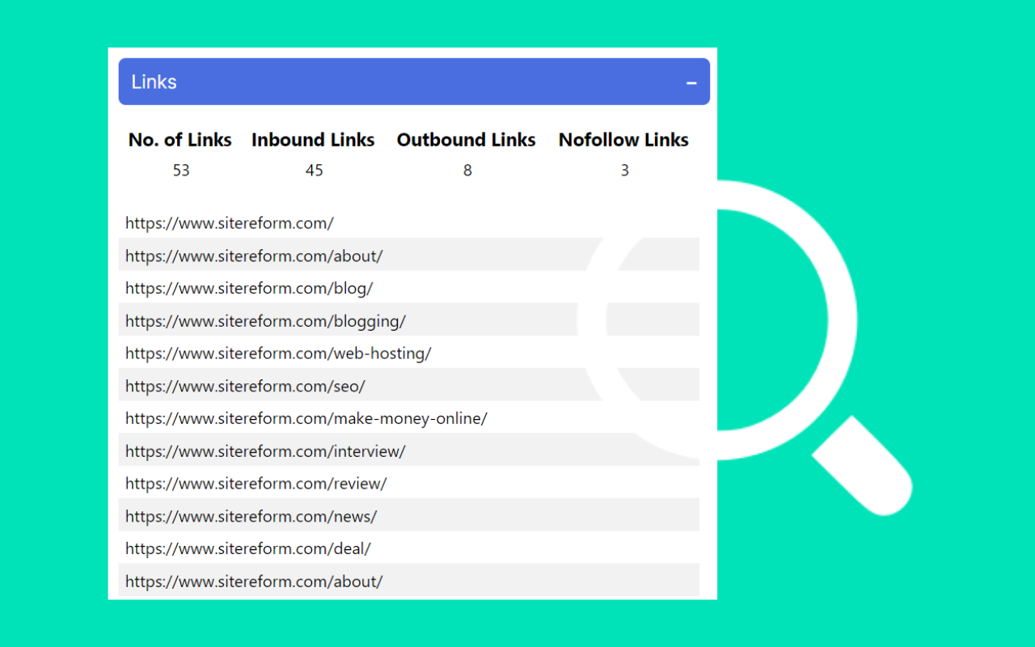
Task: Click the review page link
Action: tap(256, 483)
